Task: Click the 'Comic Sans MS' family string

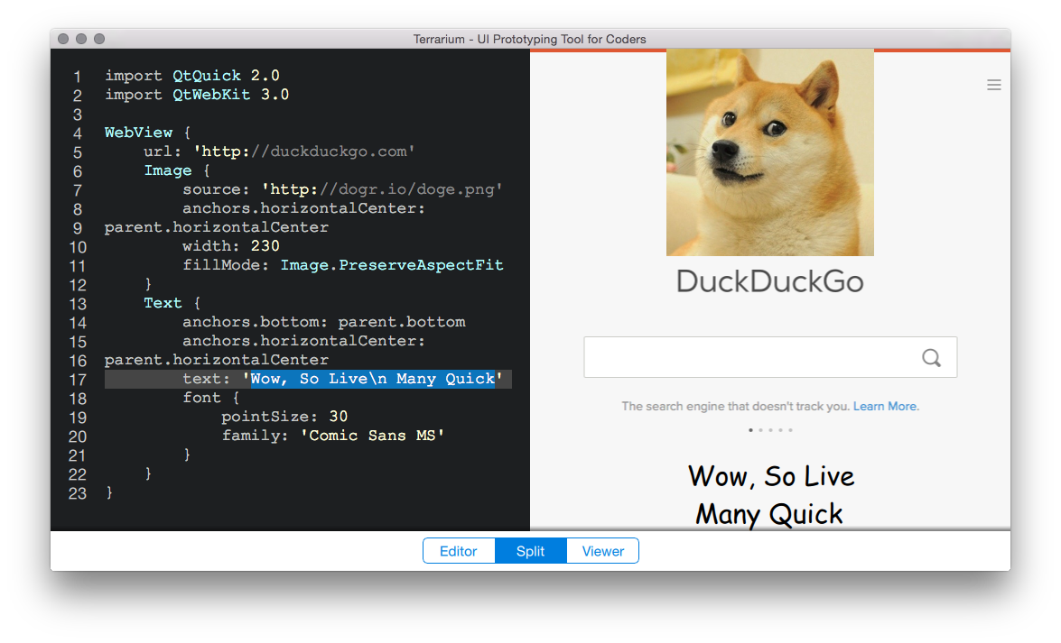Action: tap(372, 436)
